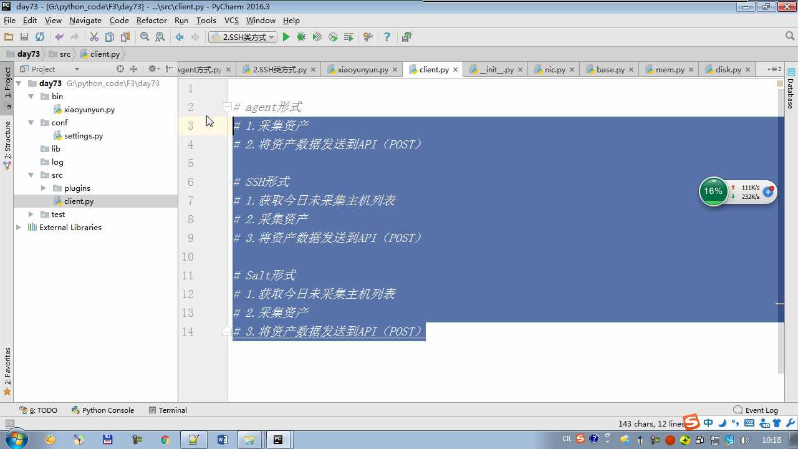The height and width of the screenshot is (449, 798).
Task: Toggle the Favorites side panel
Action: click(7, 371)
